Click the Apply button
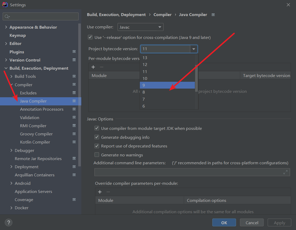Image resolution: width=296 pixels, height=230 pixels. pos(279,223)
